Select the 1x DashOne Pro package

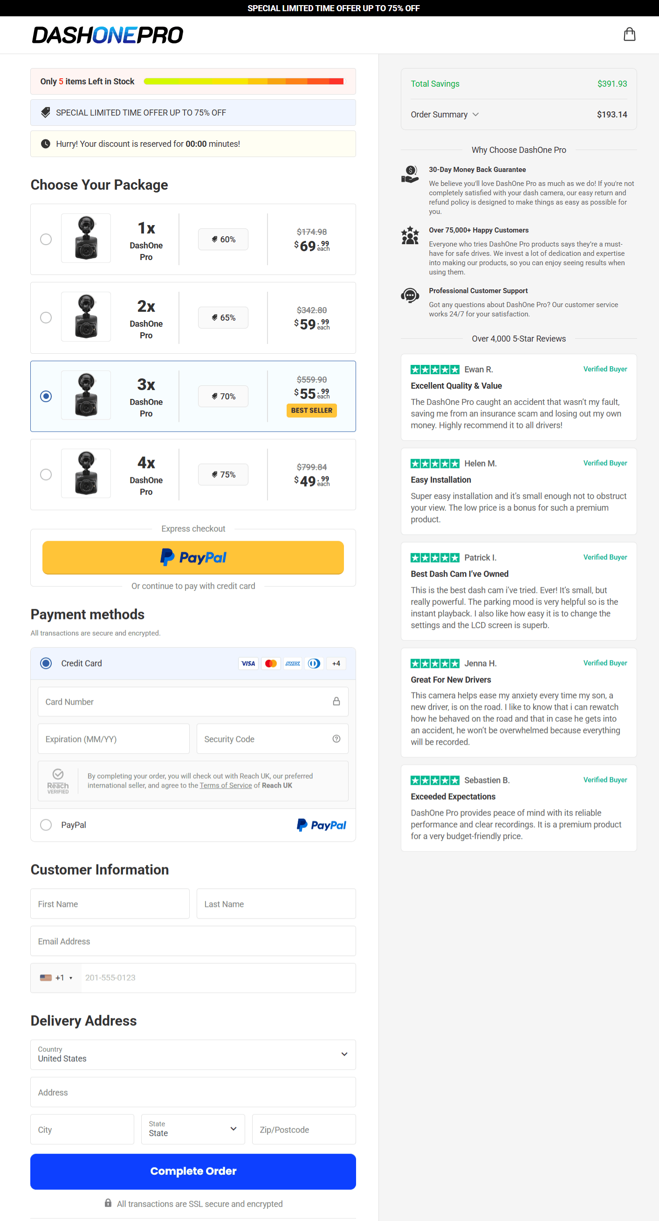(46, 240)
